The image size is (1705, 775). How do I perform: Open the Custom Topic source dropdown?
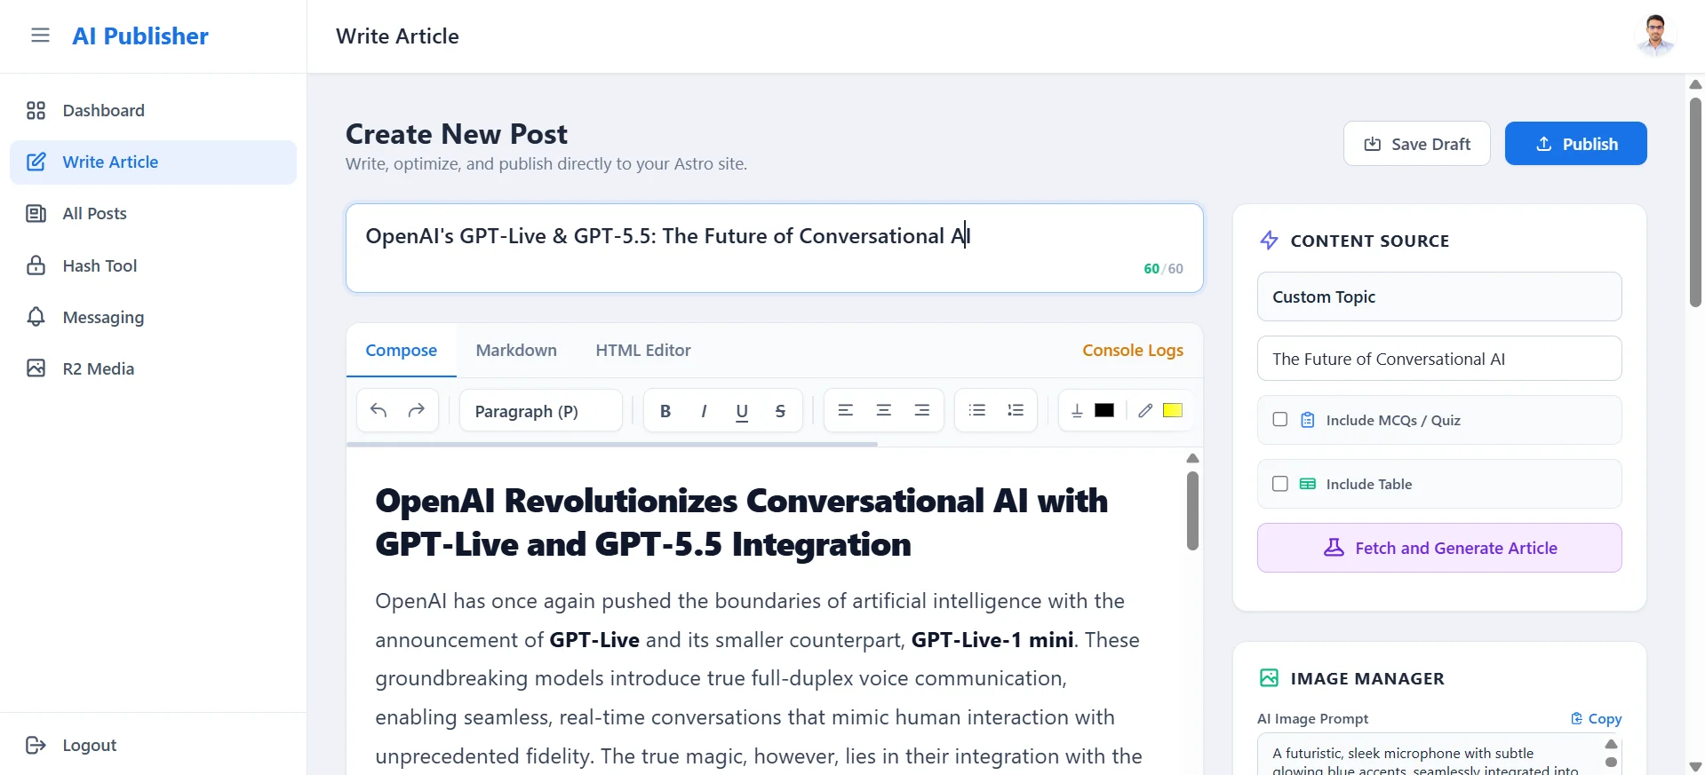pyautogui.click(x=1439, y=297)
